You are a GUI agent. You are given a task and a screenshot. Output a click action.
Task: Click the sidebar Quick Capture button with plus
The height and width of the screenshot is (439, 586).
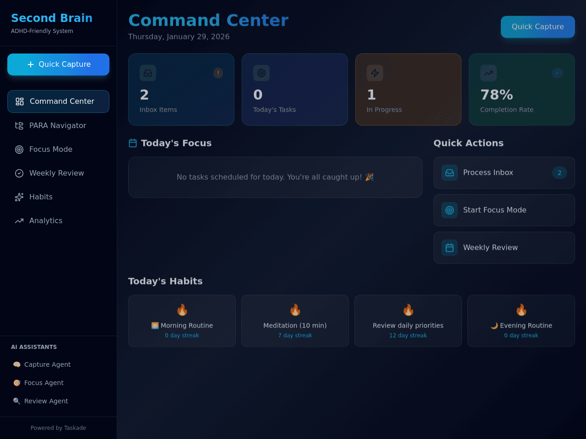pyautogui.click(x=58, y=64)
